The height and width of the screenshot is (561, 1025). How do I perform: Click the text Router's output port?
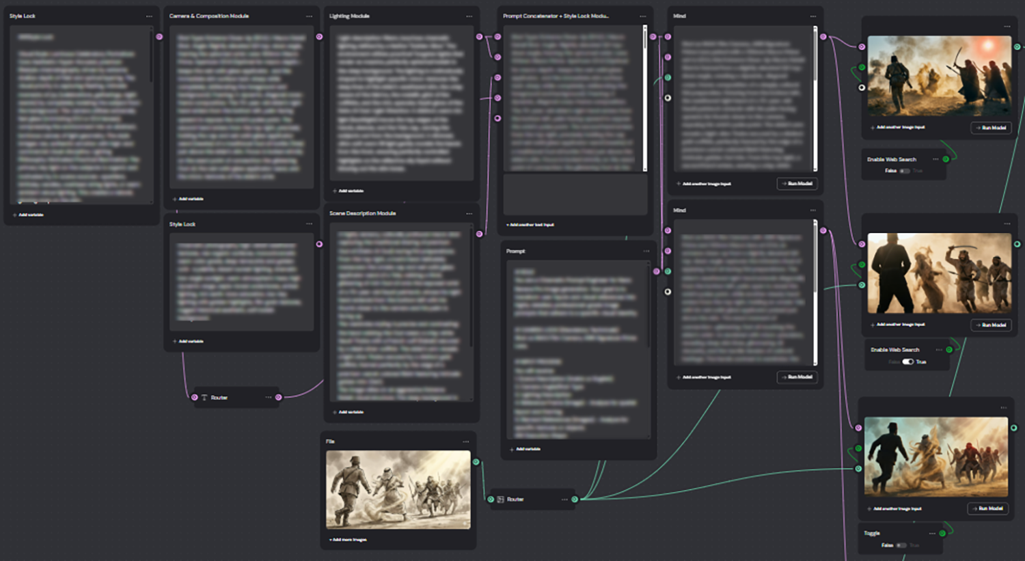tap(279, 397)
